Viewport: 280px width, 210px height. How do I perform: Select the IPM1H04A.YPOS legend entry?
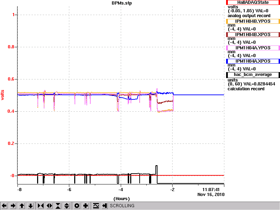click(x=253, y=48)
